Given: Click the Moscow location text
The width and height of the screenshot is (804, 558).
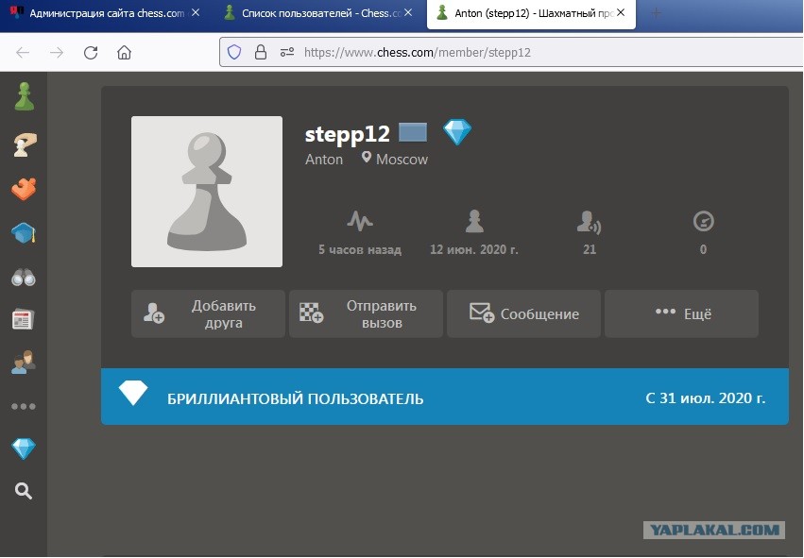Looking at the screenshot, I should coord(402,160).
